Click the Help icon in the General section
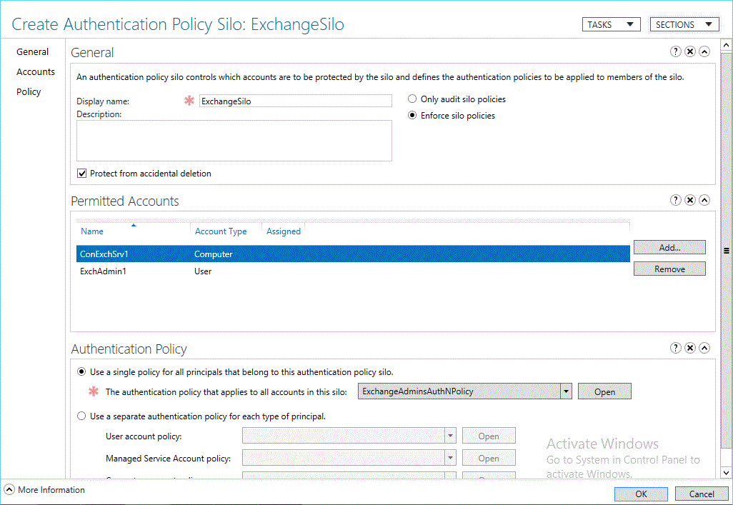The image size is (733, 505). tap(676, 51)
